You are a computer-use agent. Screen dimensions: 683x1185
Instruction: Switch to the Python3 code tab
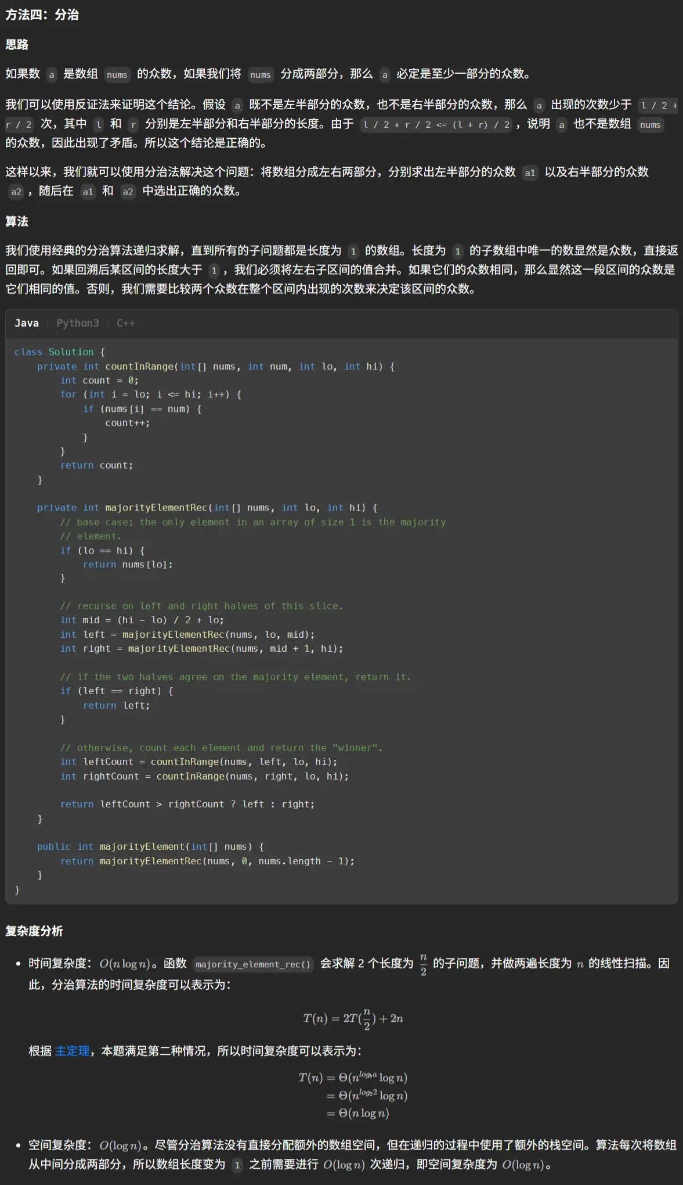click(x=78, y=323)
